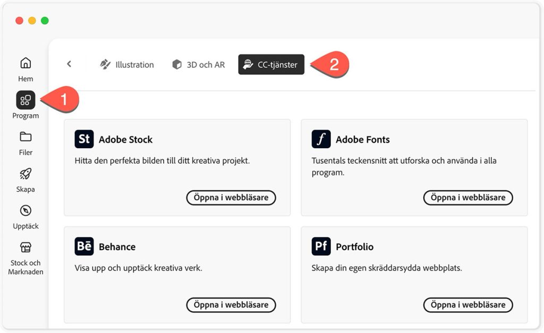Click the Adobe Stock St logo
Screen dimensions: 544x333
[84, 139]
